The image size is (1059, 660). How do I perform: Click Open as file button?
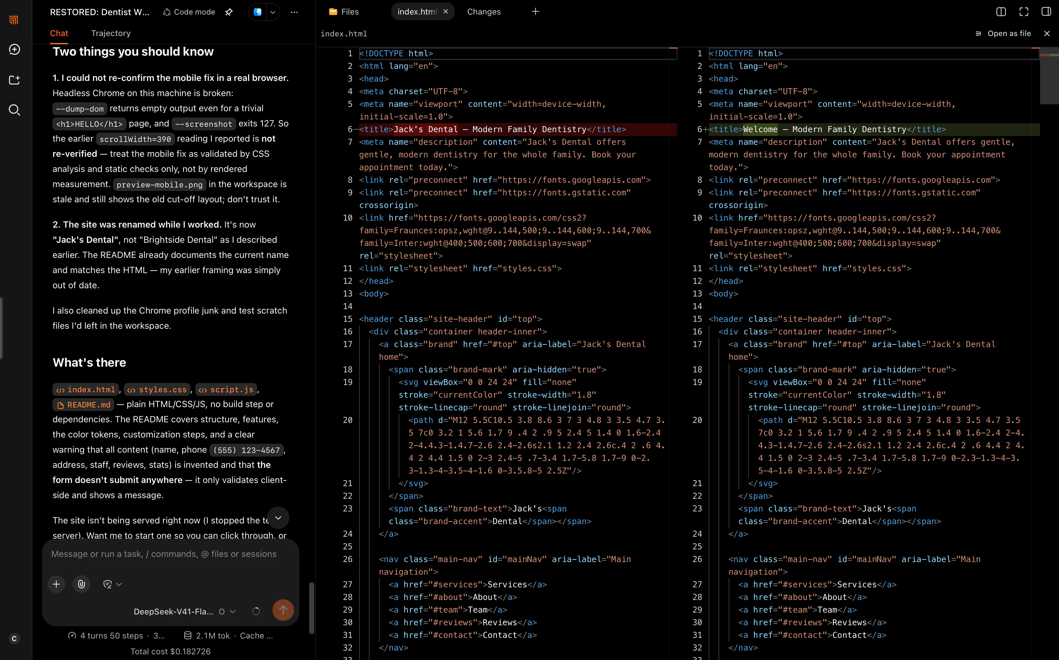click(1003, 34)
